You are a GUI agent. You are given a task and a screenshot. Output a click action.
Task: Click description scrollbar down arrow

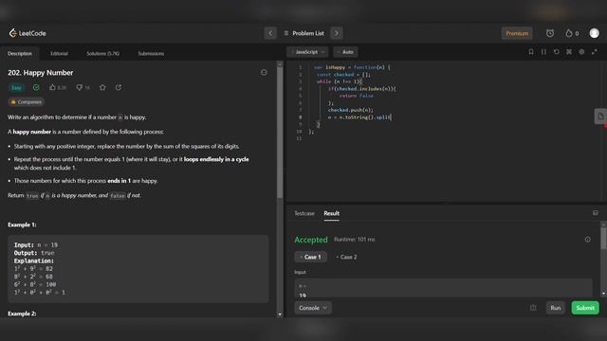coord(280,314)
